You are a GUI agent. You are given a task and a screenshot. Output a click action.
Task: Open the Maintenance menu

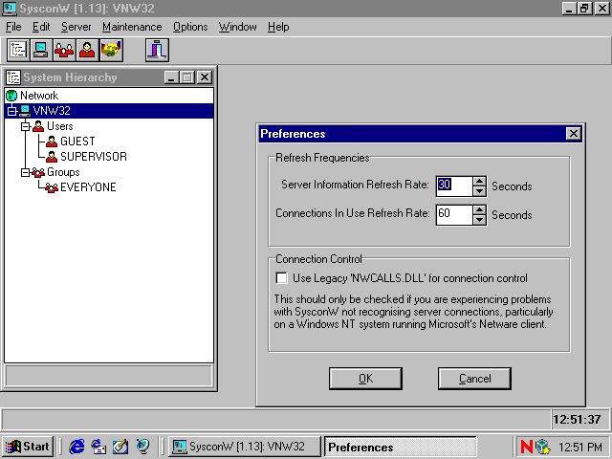(132, 27)
